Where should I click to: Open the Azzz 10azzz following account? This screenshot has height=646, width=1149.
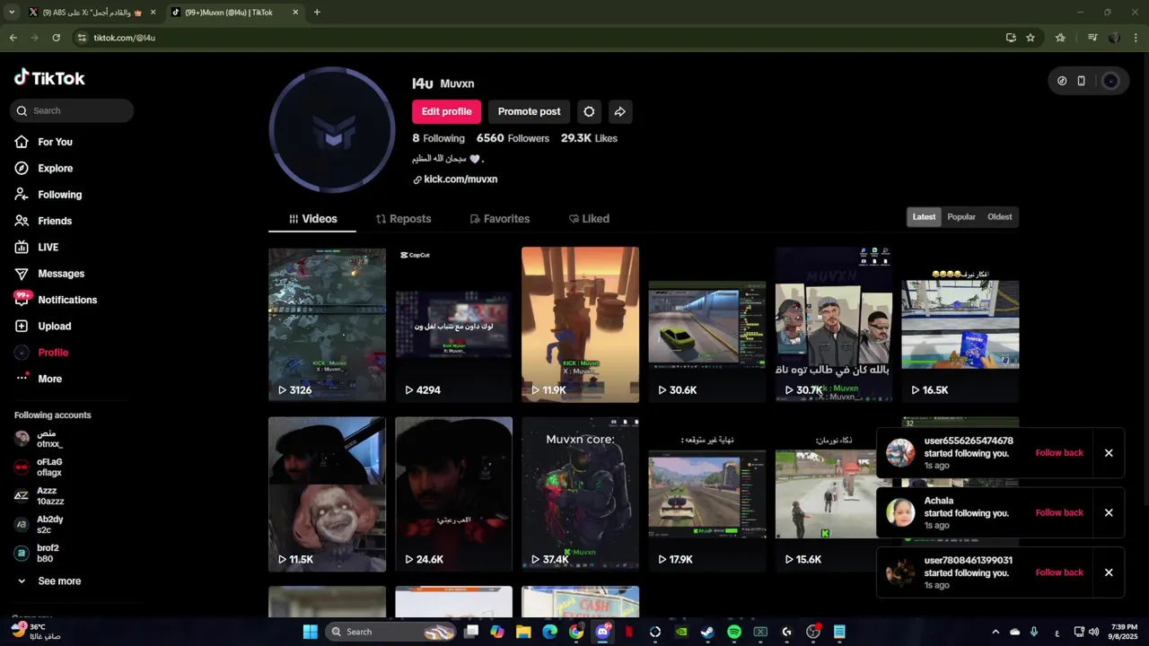tap(41, 496)
